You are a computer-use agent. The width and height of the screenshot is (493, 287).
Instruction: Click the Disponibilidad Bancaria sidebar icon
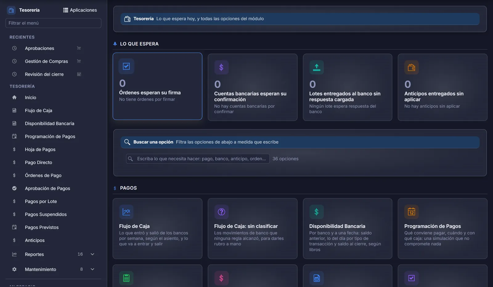(x=14, y=123)
